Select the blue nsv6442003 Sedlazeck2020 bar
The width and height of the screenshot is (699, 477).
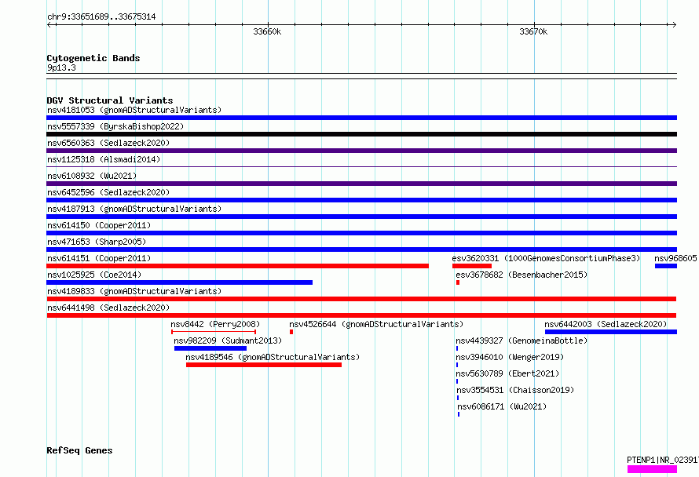(611, 332)
